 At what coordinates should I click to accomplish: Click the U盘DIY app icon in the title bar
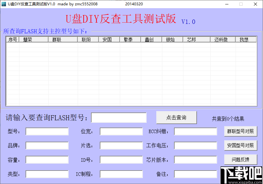[4, 4]
